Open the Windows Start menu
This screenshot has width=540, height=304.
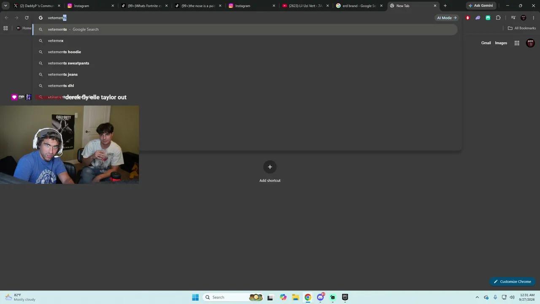pos(195,297)
